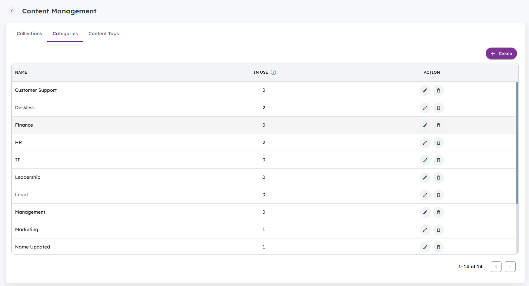Click the Management category name
The height and width of the screenshot is (286, 529).
click(30, 212)
